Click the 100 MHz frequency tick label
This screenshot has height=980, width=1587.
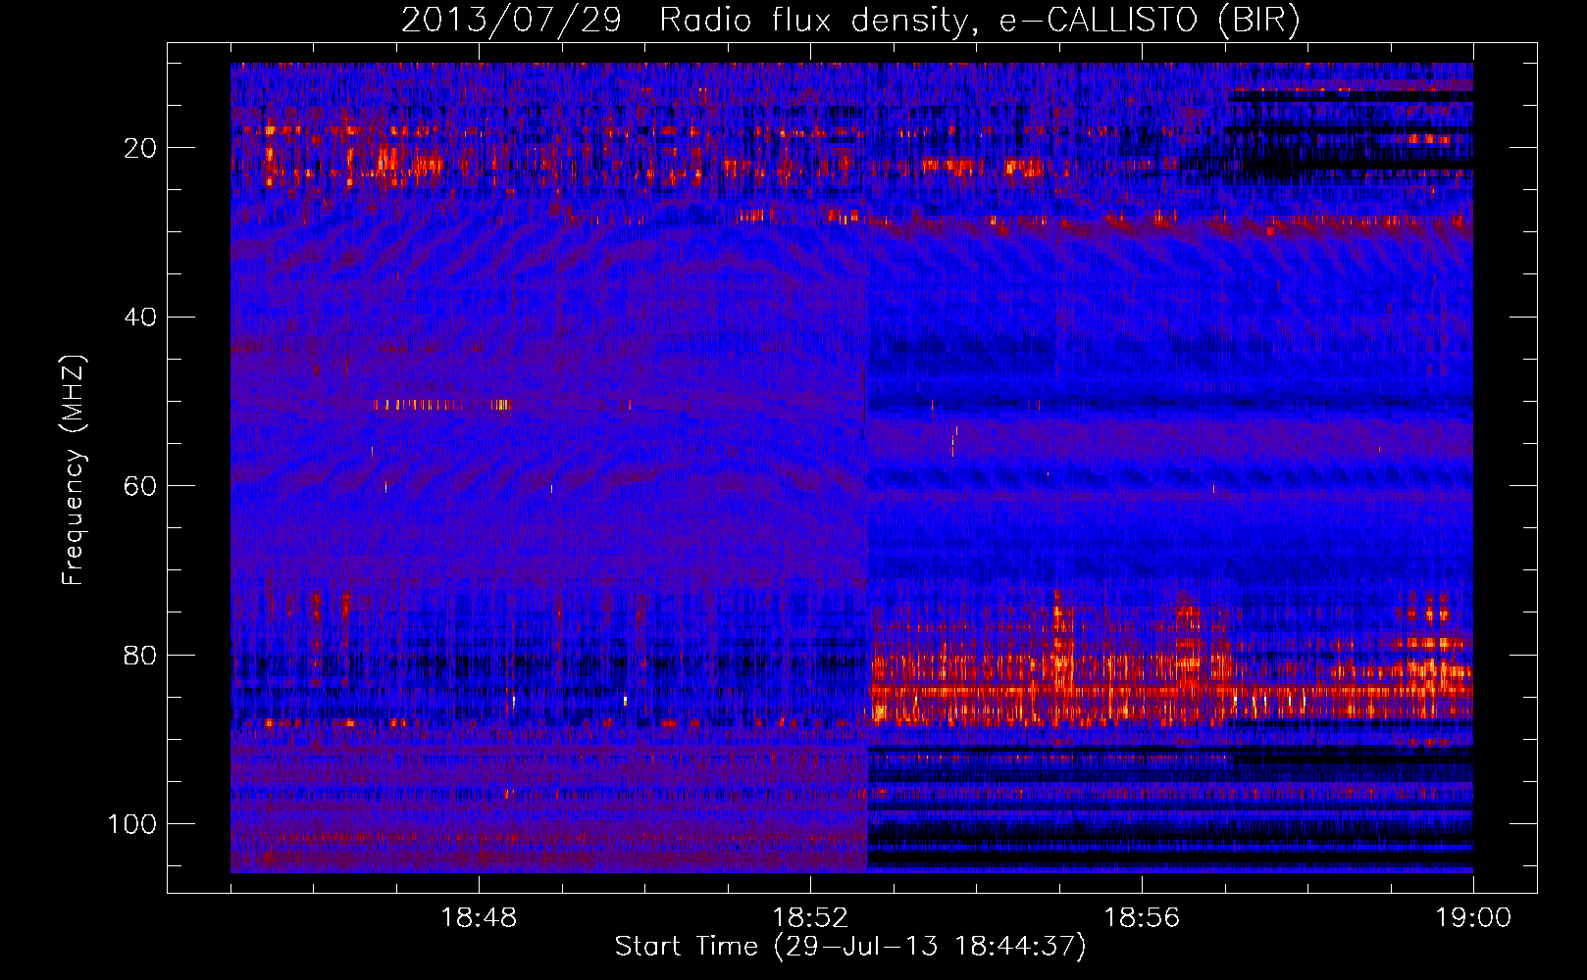(132, 824)
